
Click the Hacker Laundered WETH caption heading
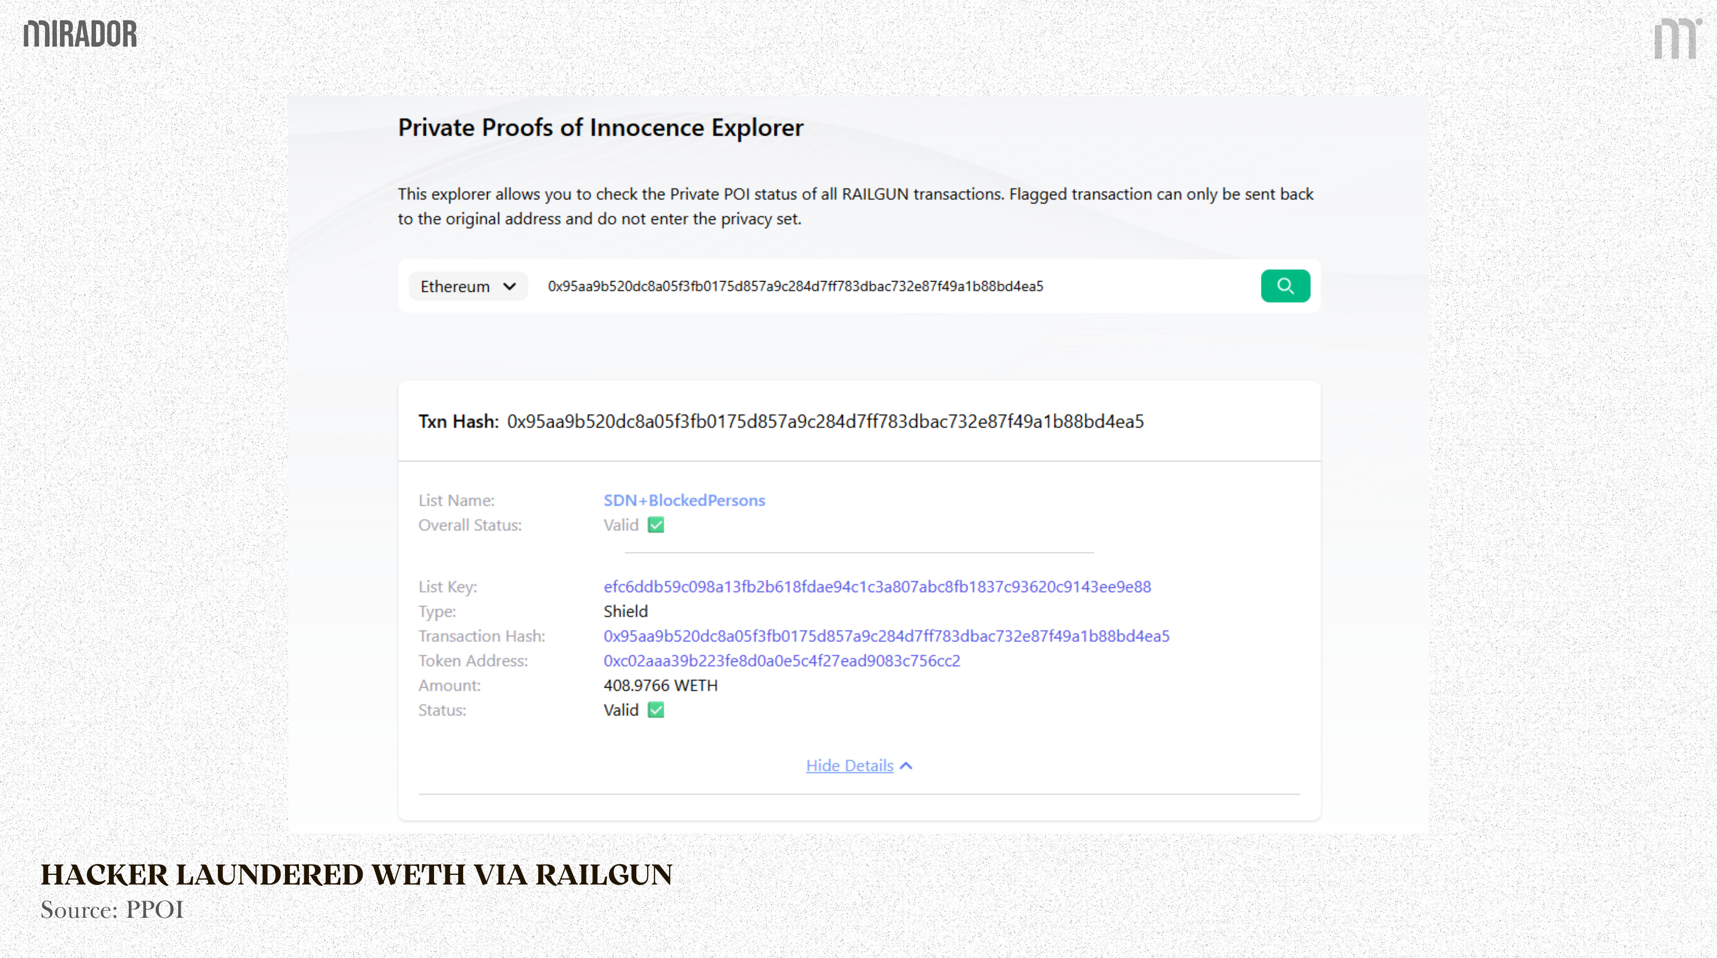357,875
